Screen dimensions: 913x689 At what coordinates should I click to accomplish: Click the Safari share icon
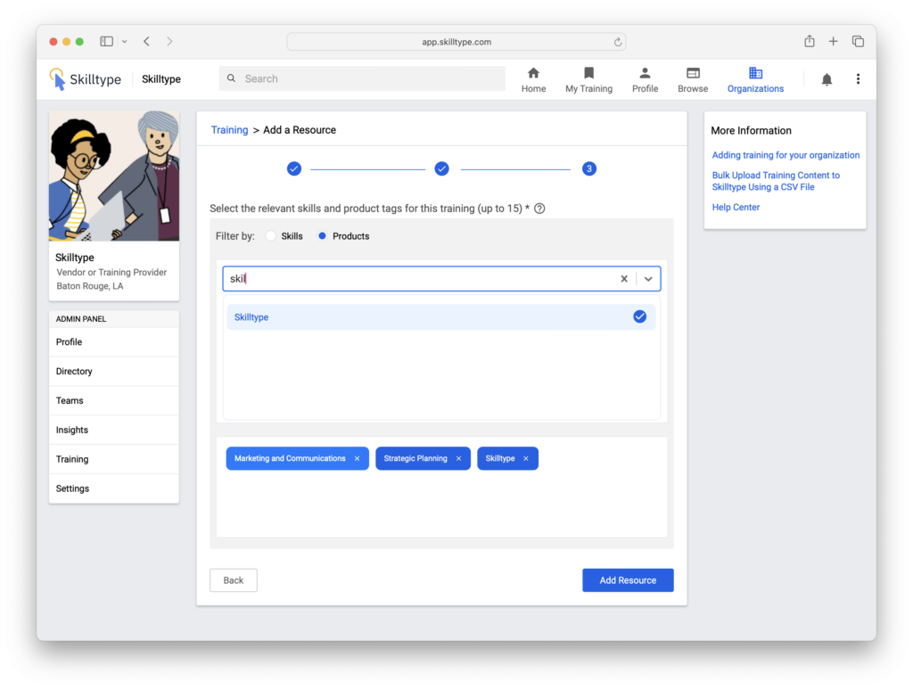click(x=810, y=41)
